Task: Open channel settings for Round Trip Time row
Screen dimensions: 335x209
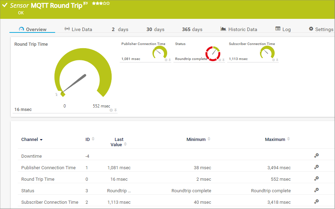Action: pos(316,179)
